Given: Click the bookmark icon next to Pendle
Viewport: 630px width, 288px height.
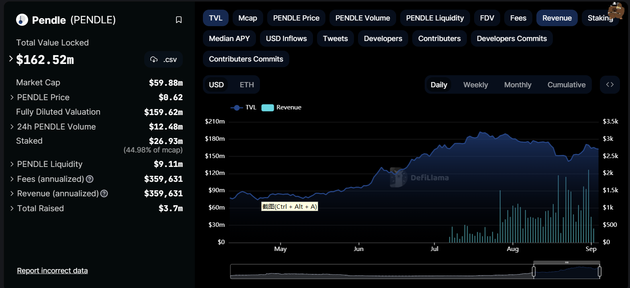Looking at the screenshot, I should (179, 20).
